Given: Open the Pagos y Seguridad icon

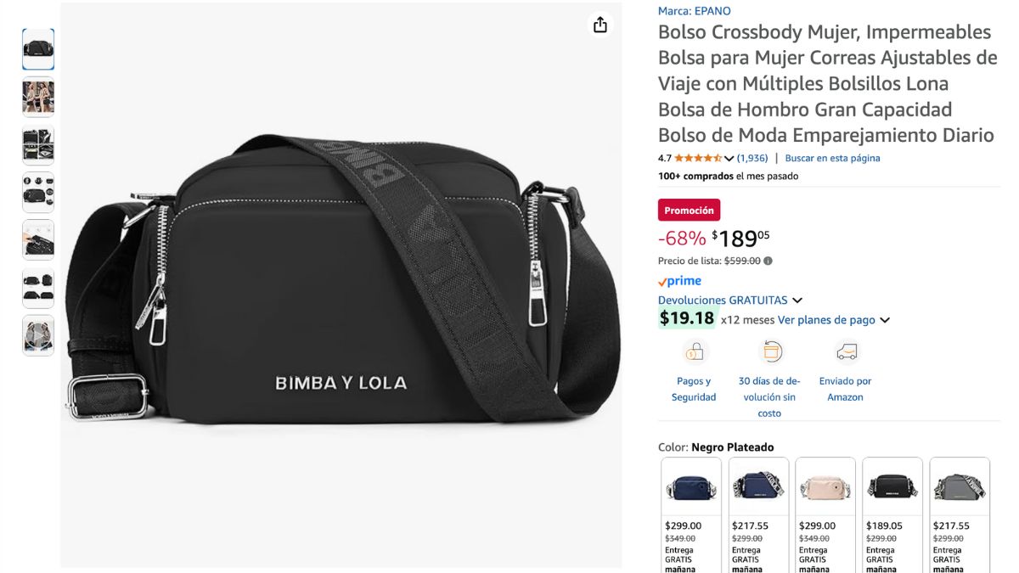Looking at the screenshot, I should [x=694, y=351].
